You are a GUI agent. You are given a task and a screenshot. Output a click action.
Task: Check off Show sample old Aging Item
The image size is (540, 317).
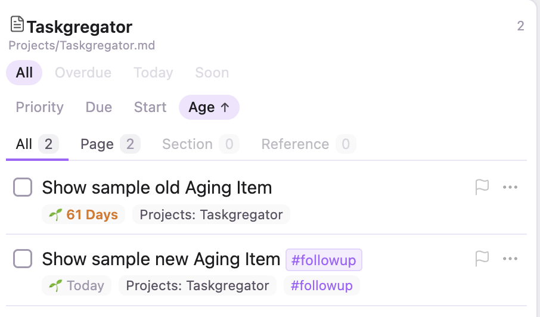23,187
